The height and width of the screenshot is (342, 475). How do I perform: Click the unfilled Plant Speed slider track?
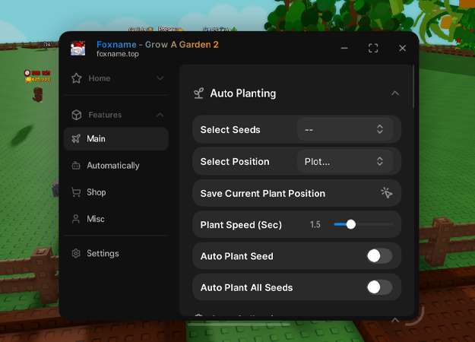point(375,224)
